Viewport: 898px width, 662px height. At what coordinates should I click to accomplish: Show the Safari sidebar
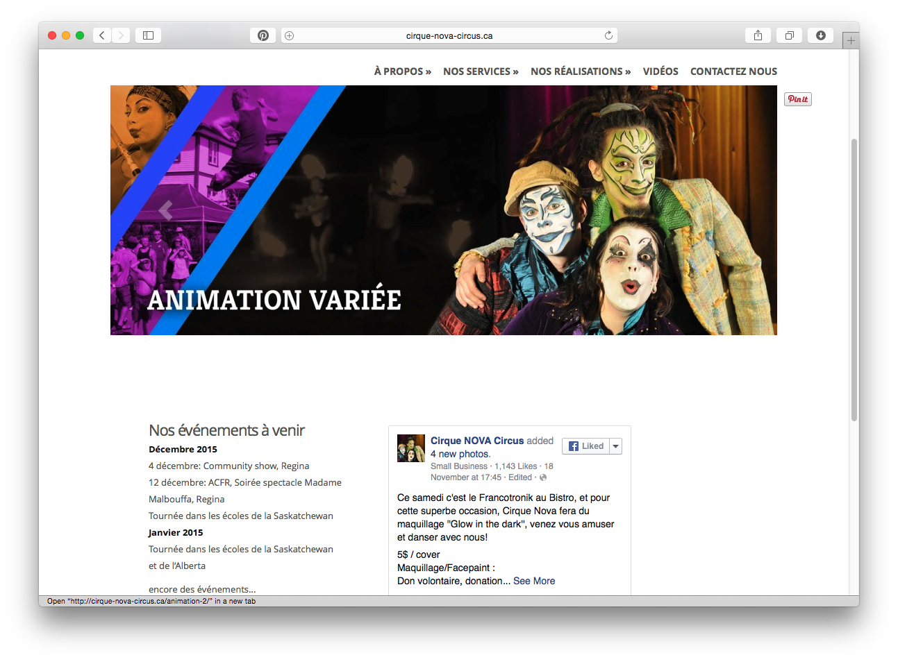coord(148,35)
